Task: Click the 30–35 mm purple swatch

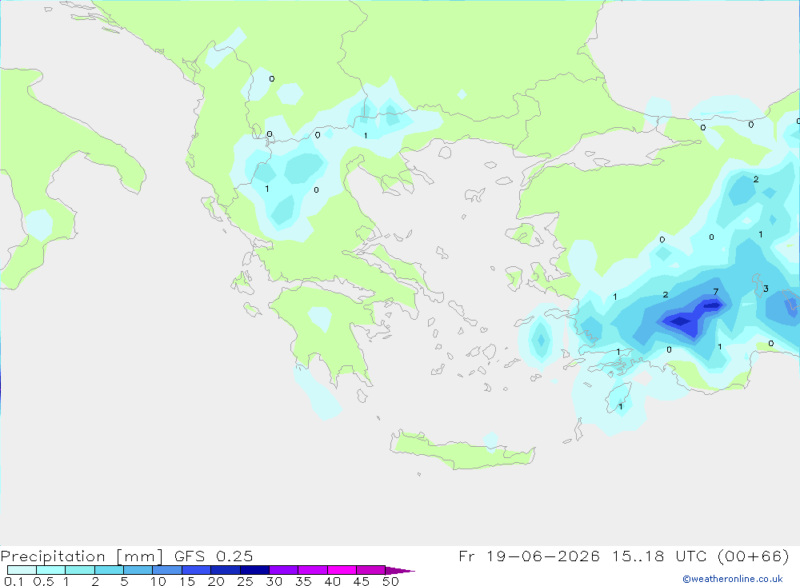Action: 283,570
